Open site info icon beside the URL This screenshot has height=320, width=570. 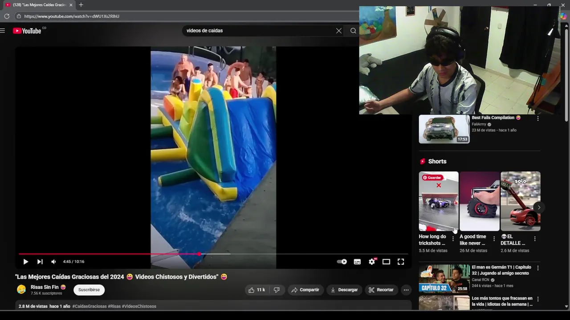point(19,16)
